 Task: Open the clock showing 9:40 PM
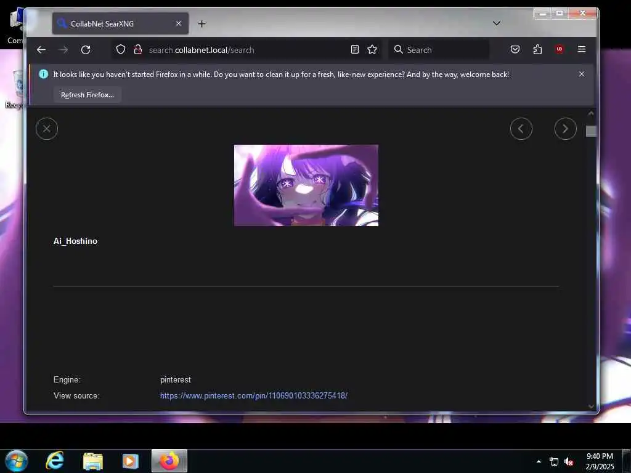click(x=600, y=461)
